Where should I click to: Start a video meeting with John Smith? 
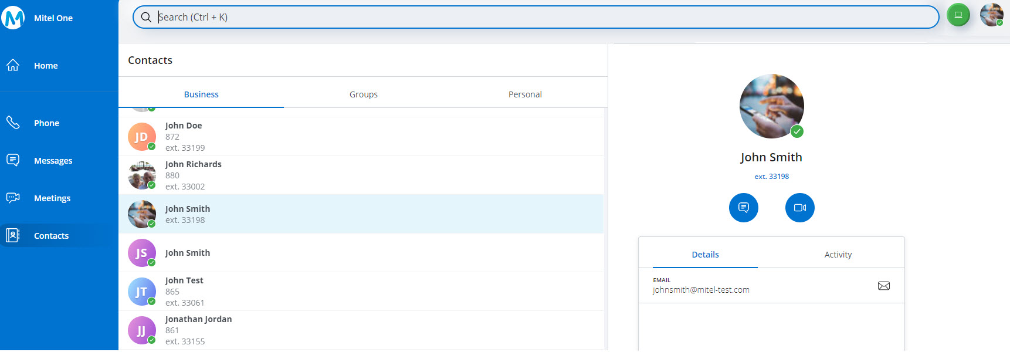(x=799, y=208)
